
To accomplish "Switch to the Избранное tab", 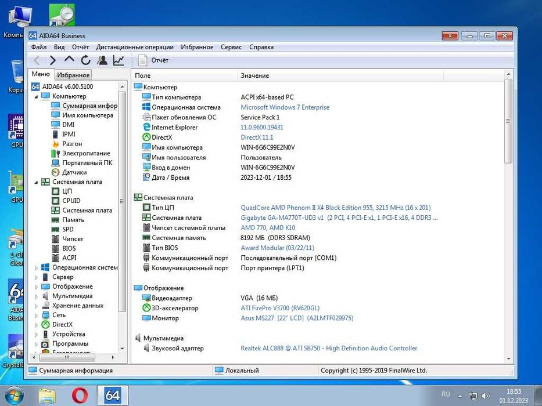I will pos(73,75).
